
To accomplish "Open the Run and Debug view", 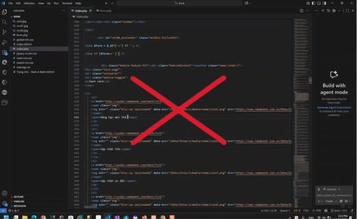I will (x=4, y=42).
